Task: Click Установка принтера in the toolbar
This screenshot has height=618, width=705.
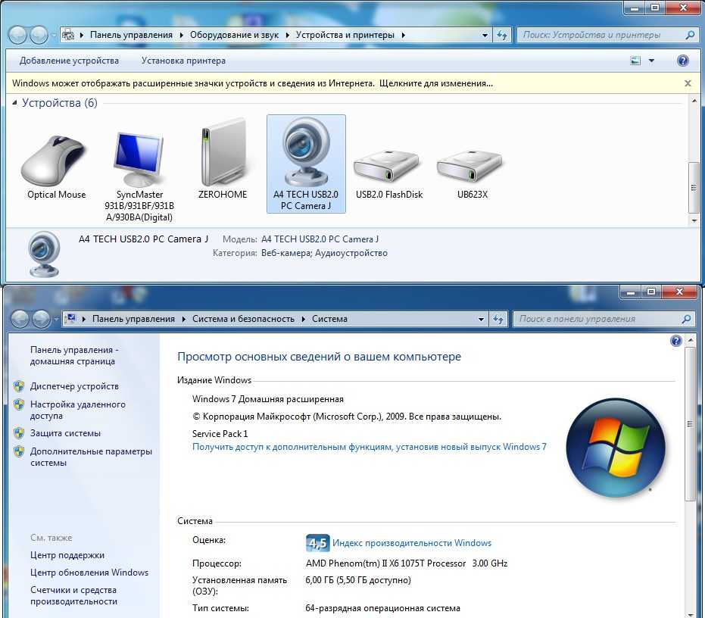Action: [x=183, y=61]
